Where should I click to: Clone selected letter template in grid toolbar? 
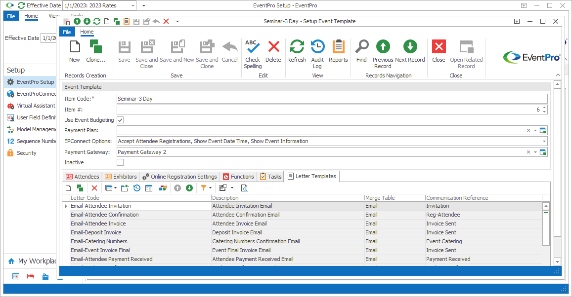tap(80, 188)
